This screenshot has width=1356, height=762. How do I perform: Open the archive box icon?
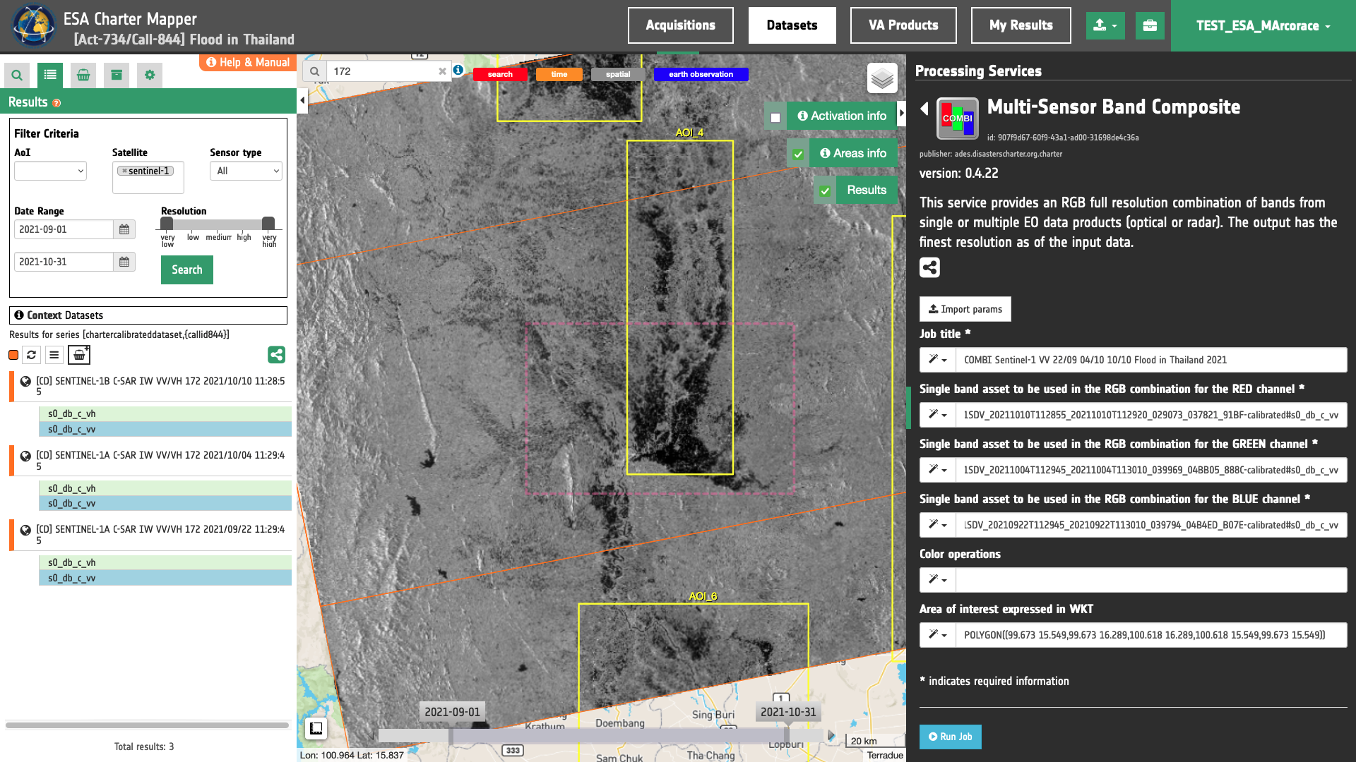pos(117,75)
